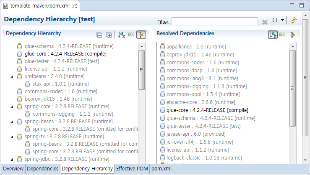Click inside the Filter input field
Viewport: 310px width, 175px height.
pyautogui.click(x=215, y=21)
